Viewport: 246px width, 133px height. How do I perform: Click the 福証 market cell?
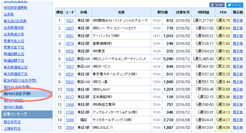[x=84, y=120]
